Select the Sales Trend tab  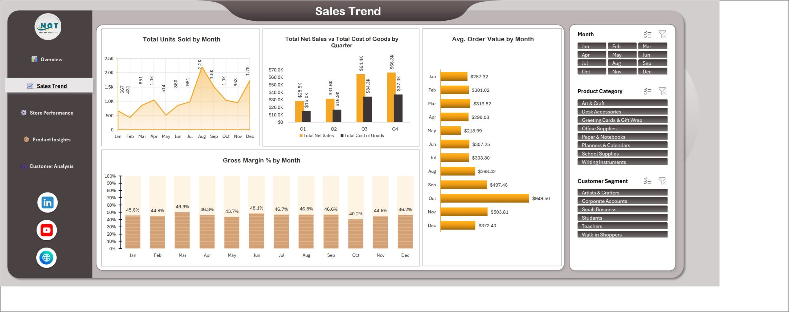pos(49,86)
